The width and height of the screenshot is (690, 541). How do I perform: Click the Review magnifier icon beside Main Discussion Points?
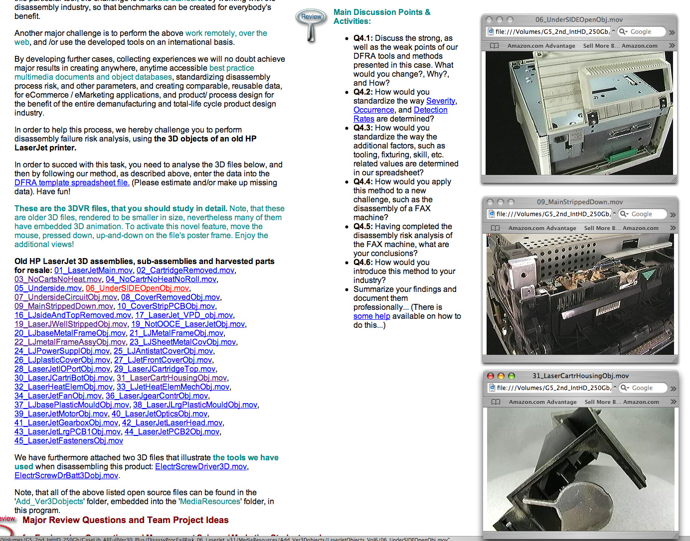coord(312,24)
